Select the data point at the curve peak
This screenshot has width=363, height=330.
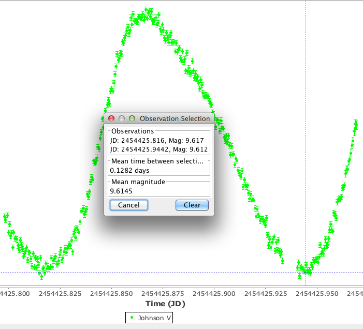coord(148,10)
